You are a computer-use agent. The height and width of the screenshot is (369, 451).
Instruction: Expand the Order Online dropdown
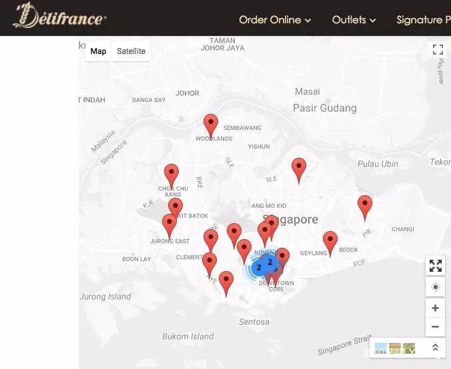275,20
